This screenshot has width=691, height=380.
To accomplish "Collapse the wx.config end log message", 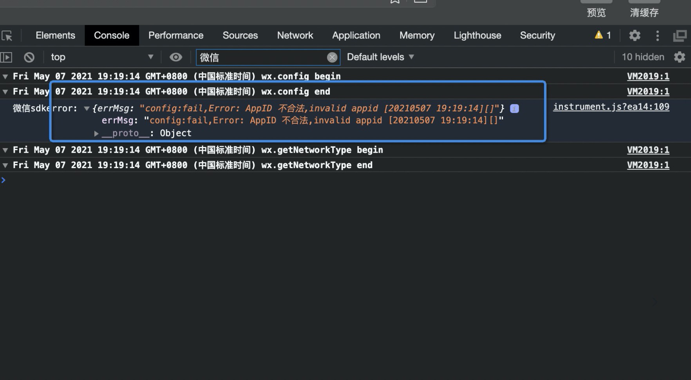I will click(5, 91).
